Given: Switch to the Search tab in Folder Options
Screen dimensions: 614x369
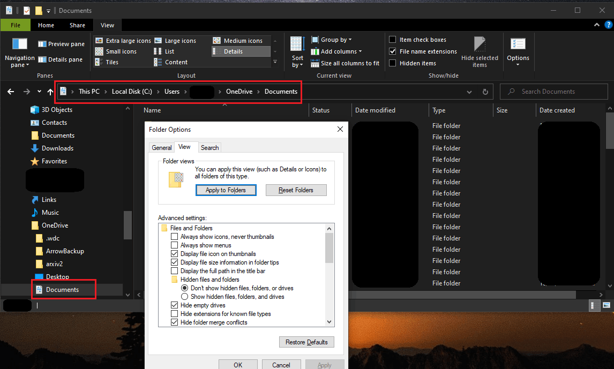Looking at the screenshot, I should pos(209,147).
